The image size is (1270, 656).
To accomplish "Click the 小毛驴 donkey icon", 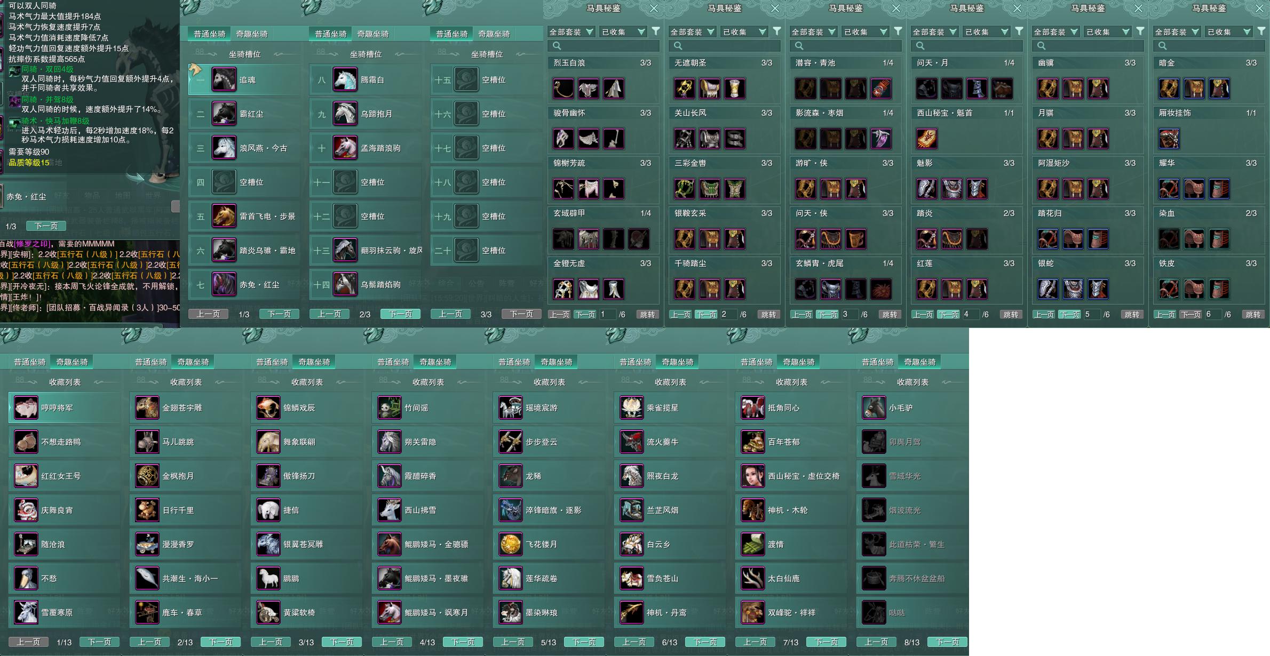I will coord(874,407).
